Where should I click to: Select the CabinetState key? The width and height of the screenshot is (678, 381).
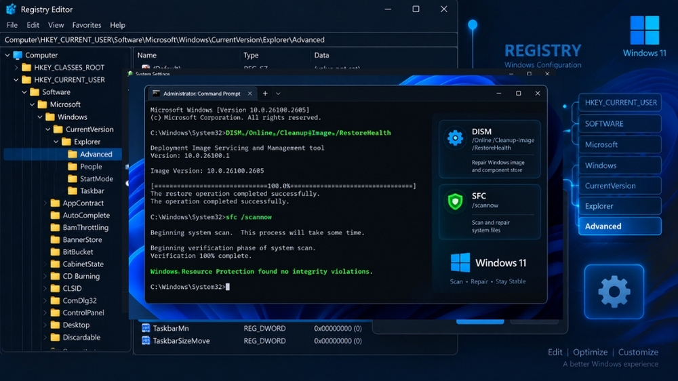pos(83,264)
